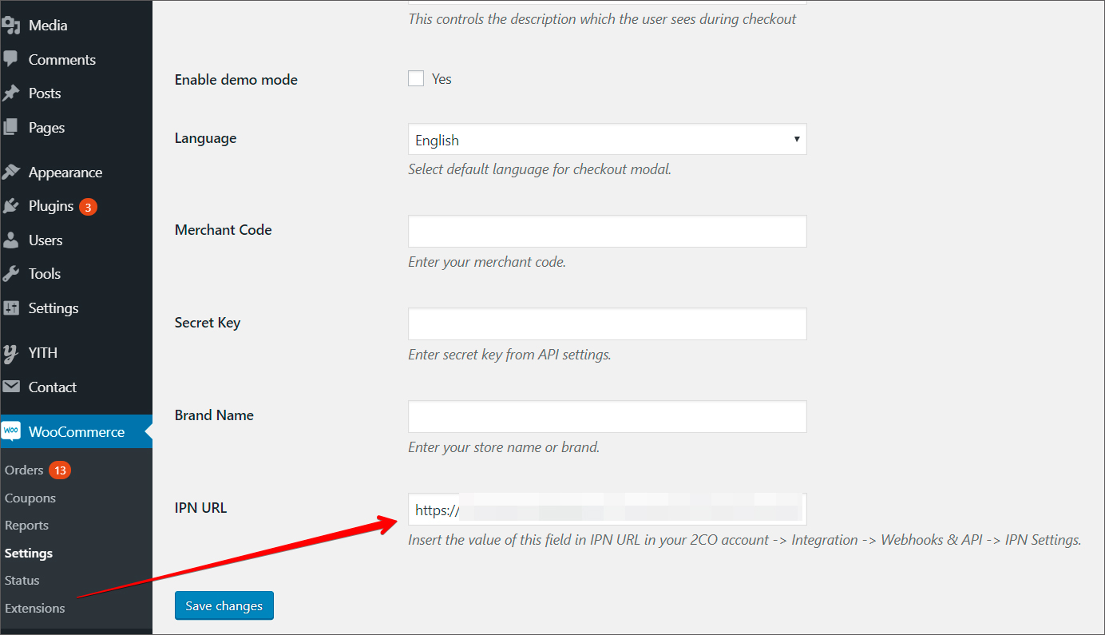Image resolution: width=1105 pixels, height=635 pixels.
Task: Click the Plugins plug icon
Action: (10, 206)
